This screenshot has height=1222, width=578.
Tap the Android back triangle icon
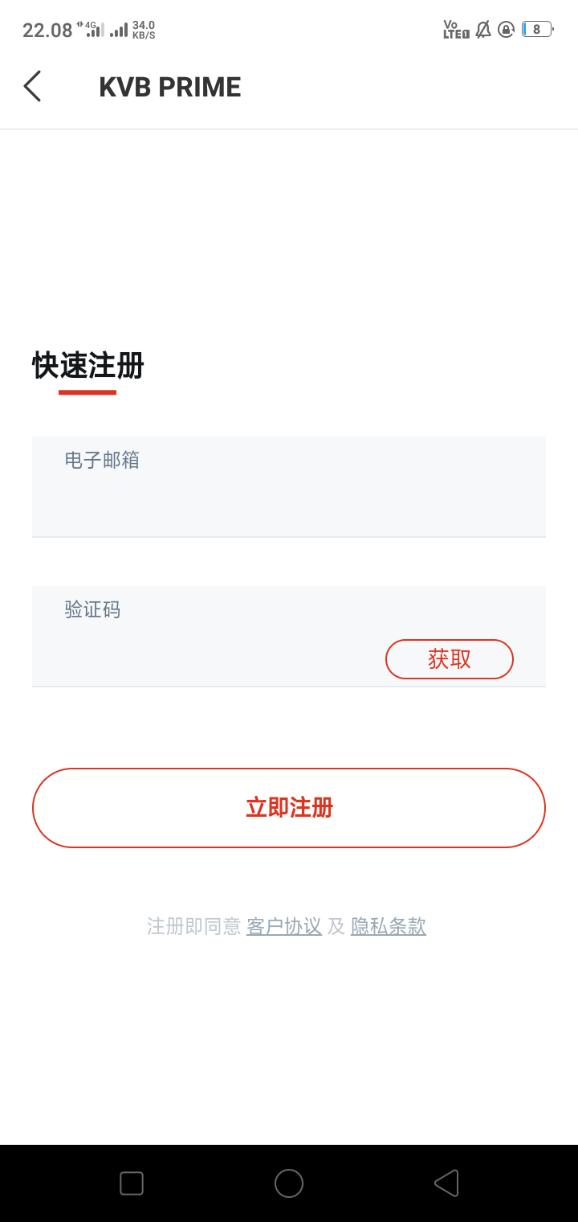446,1183
